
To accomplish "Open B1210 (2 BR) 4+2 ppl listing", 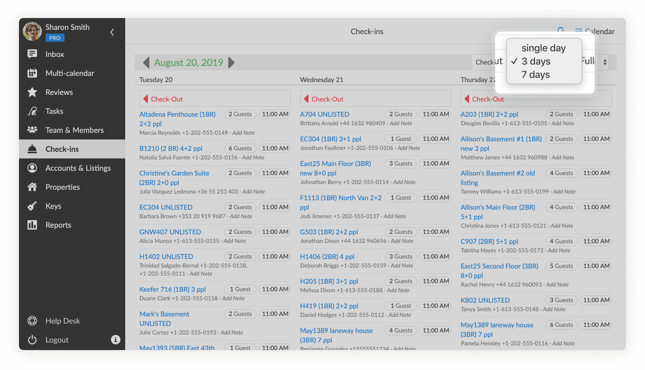I will pos(171,148).
